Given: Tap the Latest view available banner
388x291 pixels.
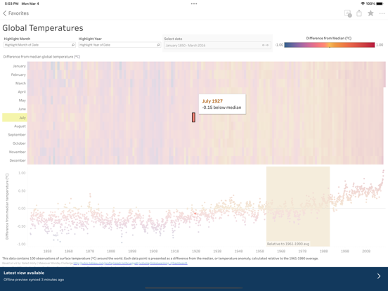Looking at the screenshot, I should click(194, 276).
